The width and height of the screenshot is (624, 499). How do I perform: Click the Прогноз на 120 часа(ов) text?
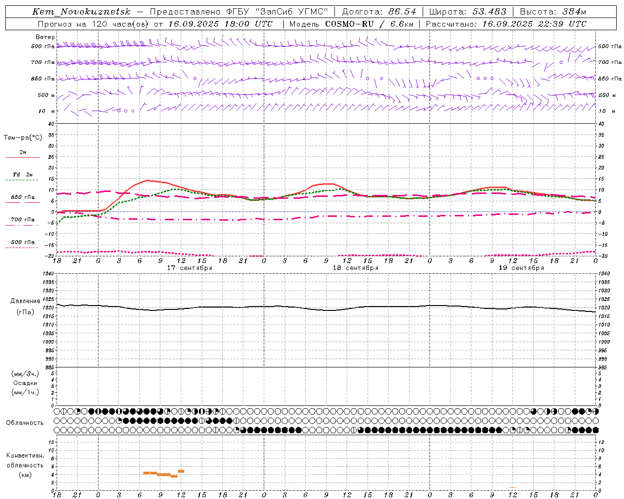pyautogui.click(x=94, y=24)
